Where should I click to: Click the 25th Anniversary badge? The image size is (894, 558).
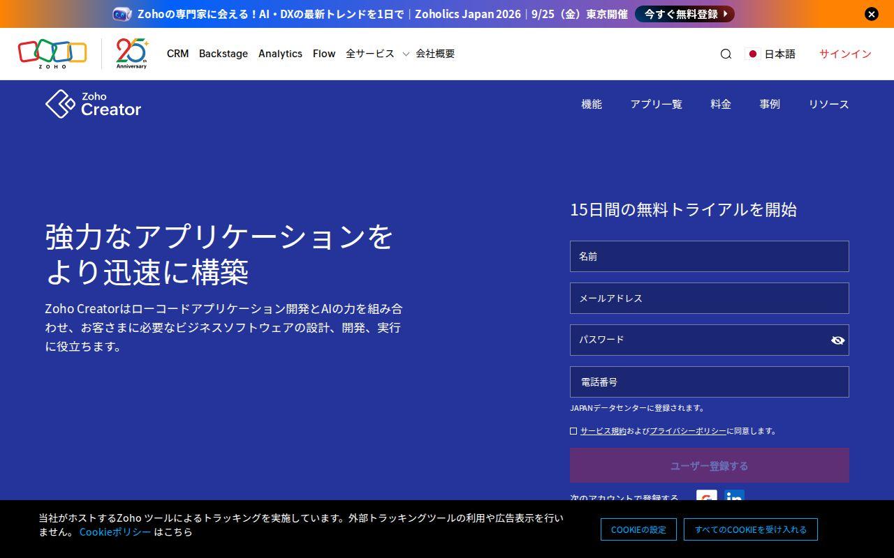(131, 54)
